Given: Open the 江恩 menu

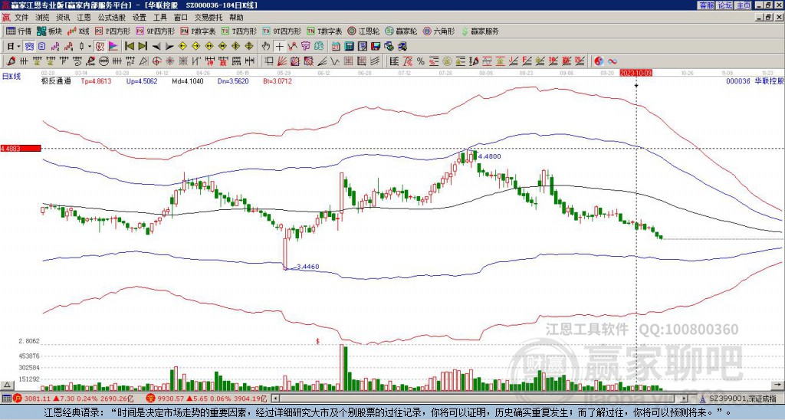Looking at the screenshot, I should 84,18.
